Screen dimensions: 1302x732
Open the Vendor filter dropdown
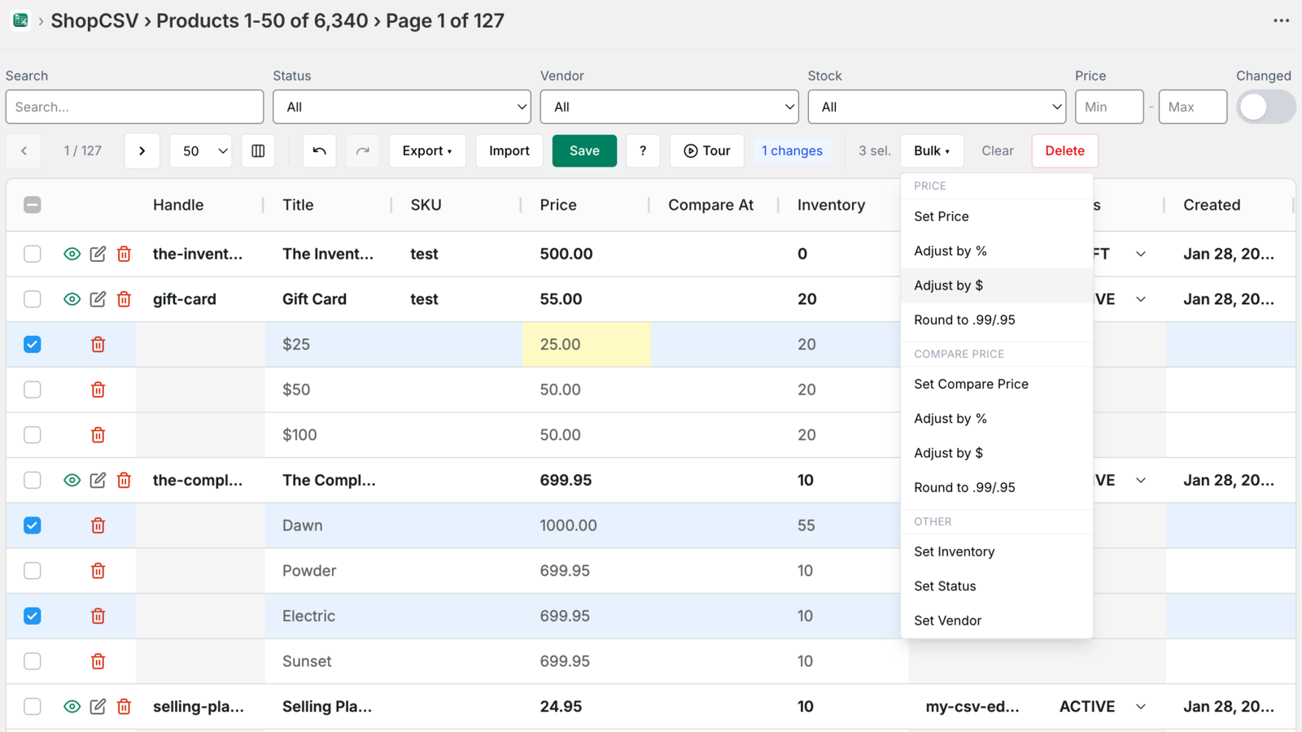[x=669, y=107]
